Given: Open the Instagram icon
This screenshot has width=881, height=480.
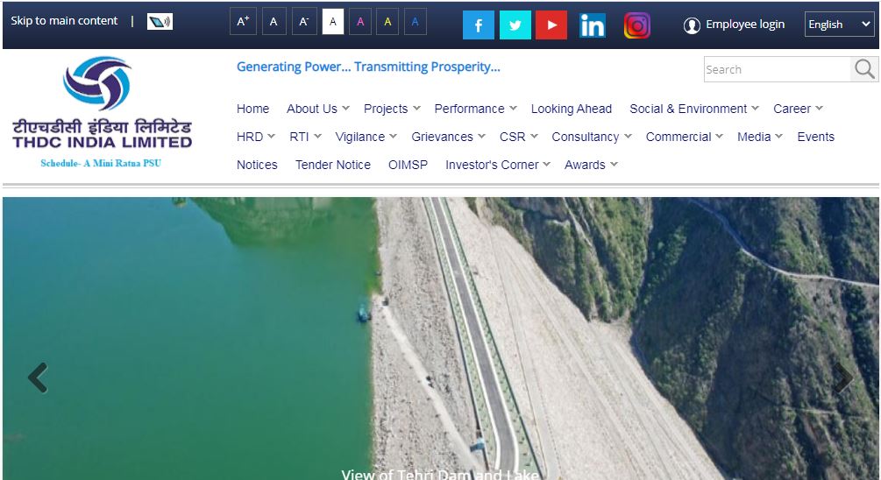Looking at the screenshot, I should (x=637, y=25).
